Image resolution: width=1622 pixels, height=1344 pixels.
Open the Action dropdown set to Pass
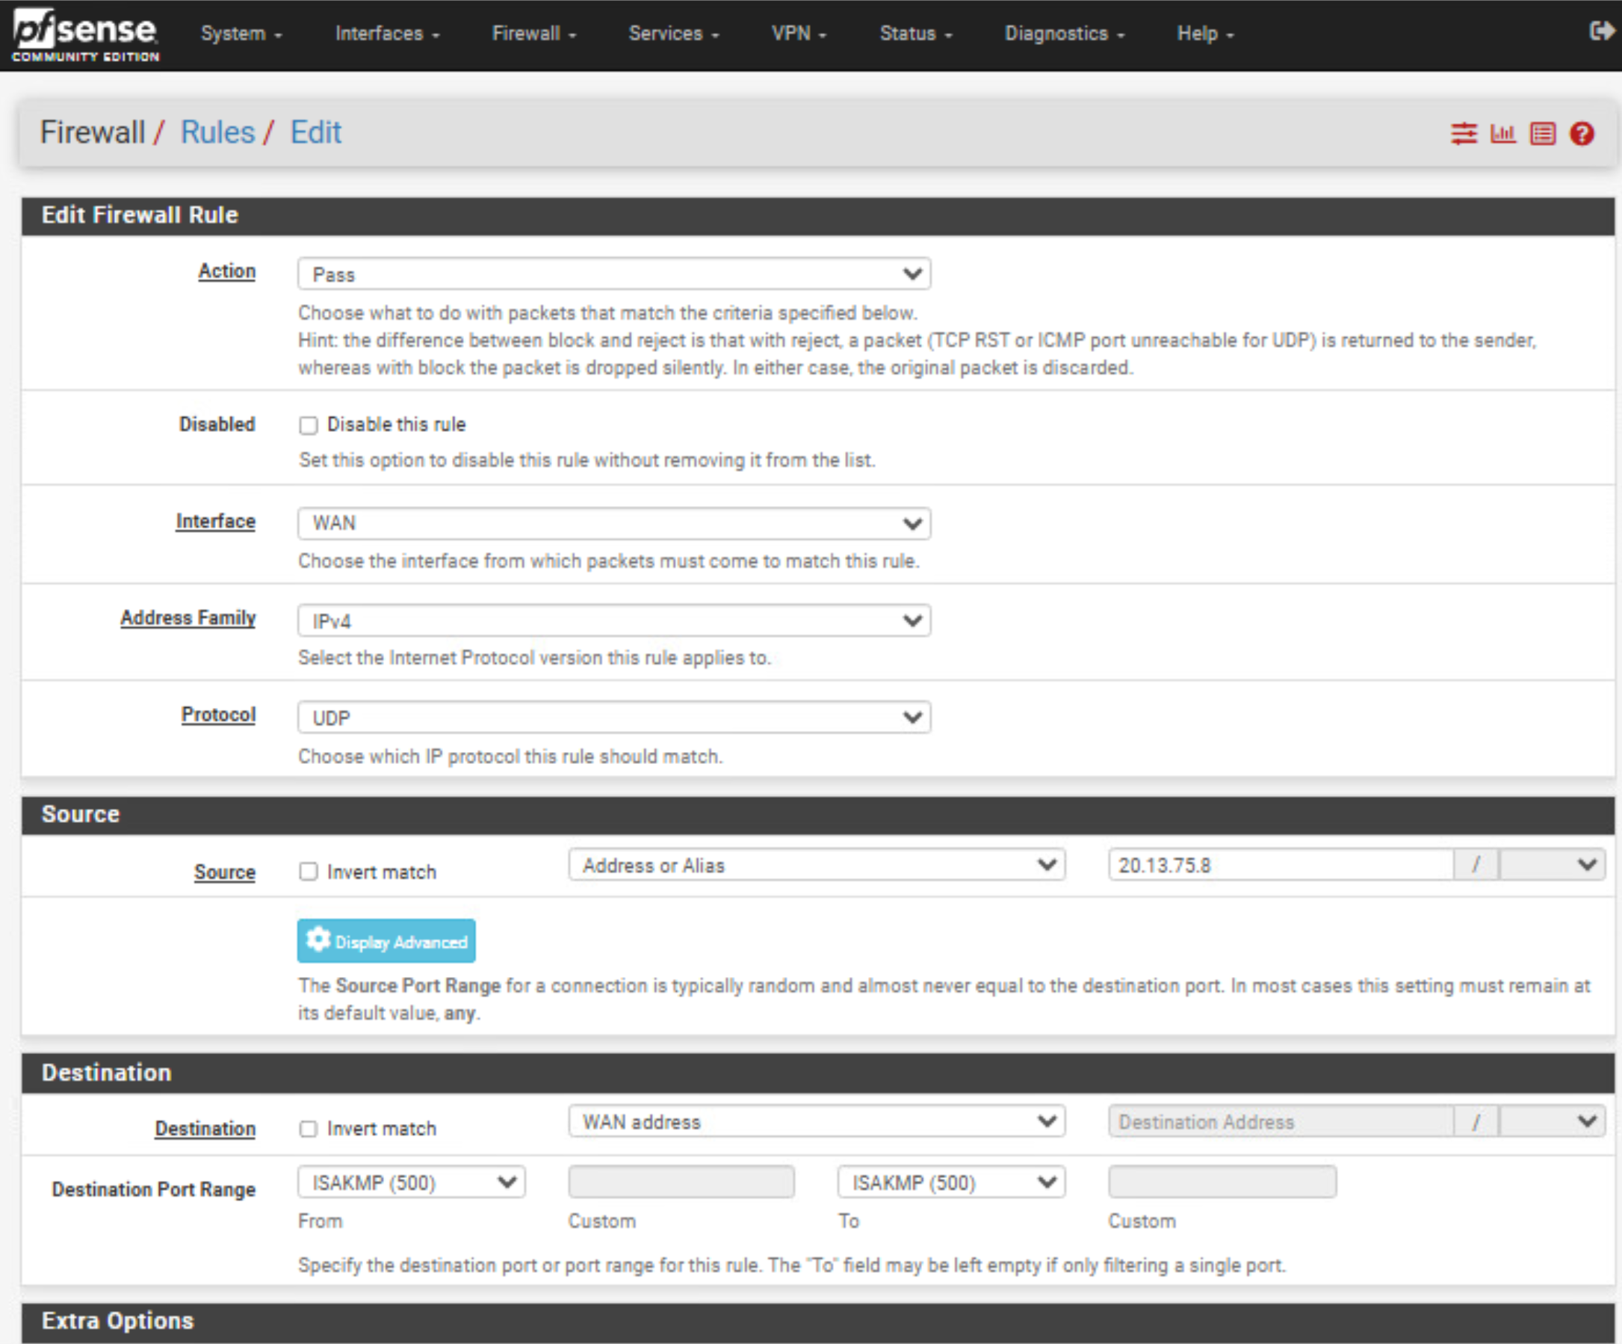click(x=613, y=274)
